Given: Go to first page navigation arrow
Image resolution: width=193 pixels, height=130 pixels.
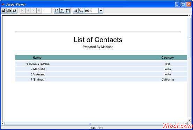Looking at the screenshot, I should pyautogui.click(x=23, y=11).
